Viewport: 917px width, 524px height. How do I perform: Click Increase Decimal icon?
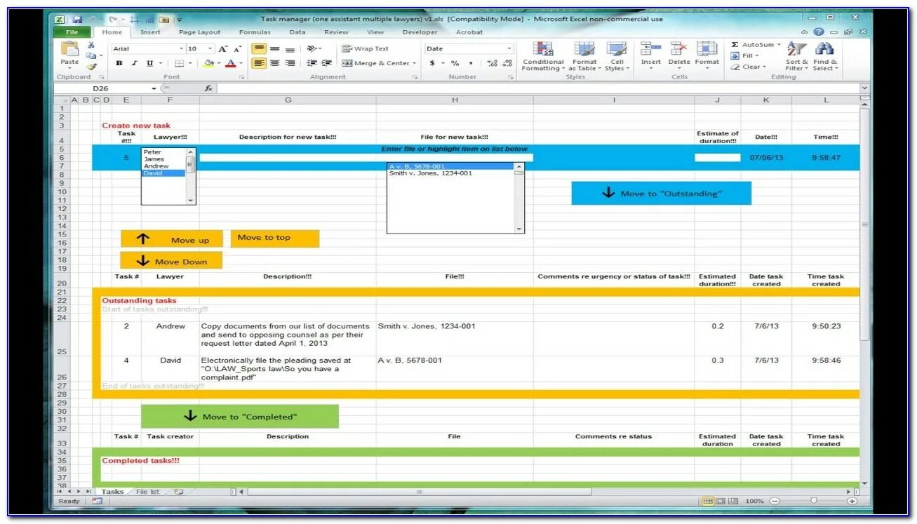pos(492,63)
